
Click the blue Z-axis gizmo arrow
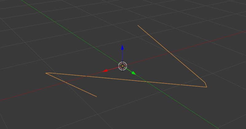coord(122,47)
